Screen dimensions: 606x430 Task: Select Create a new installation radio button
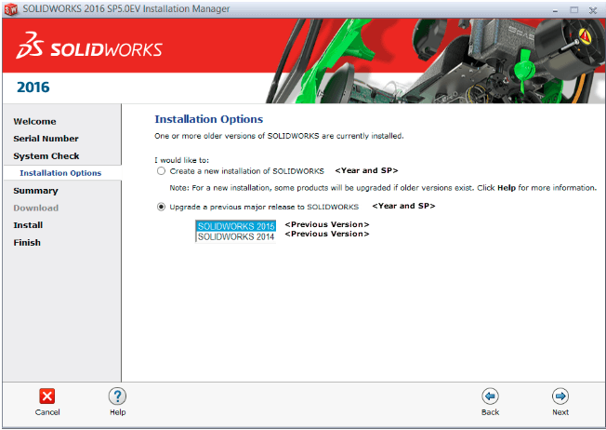click(161, 171)
